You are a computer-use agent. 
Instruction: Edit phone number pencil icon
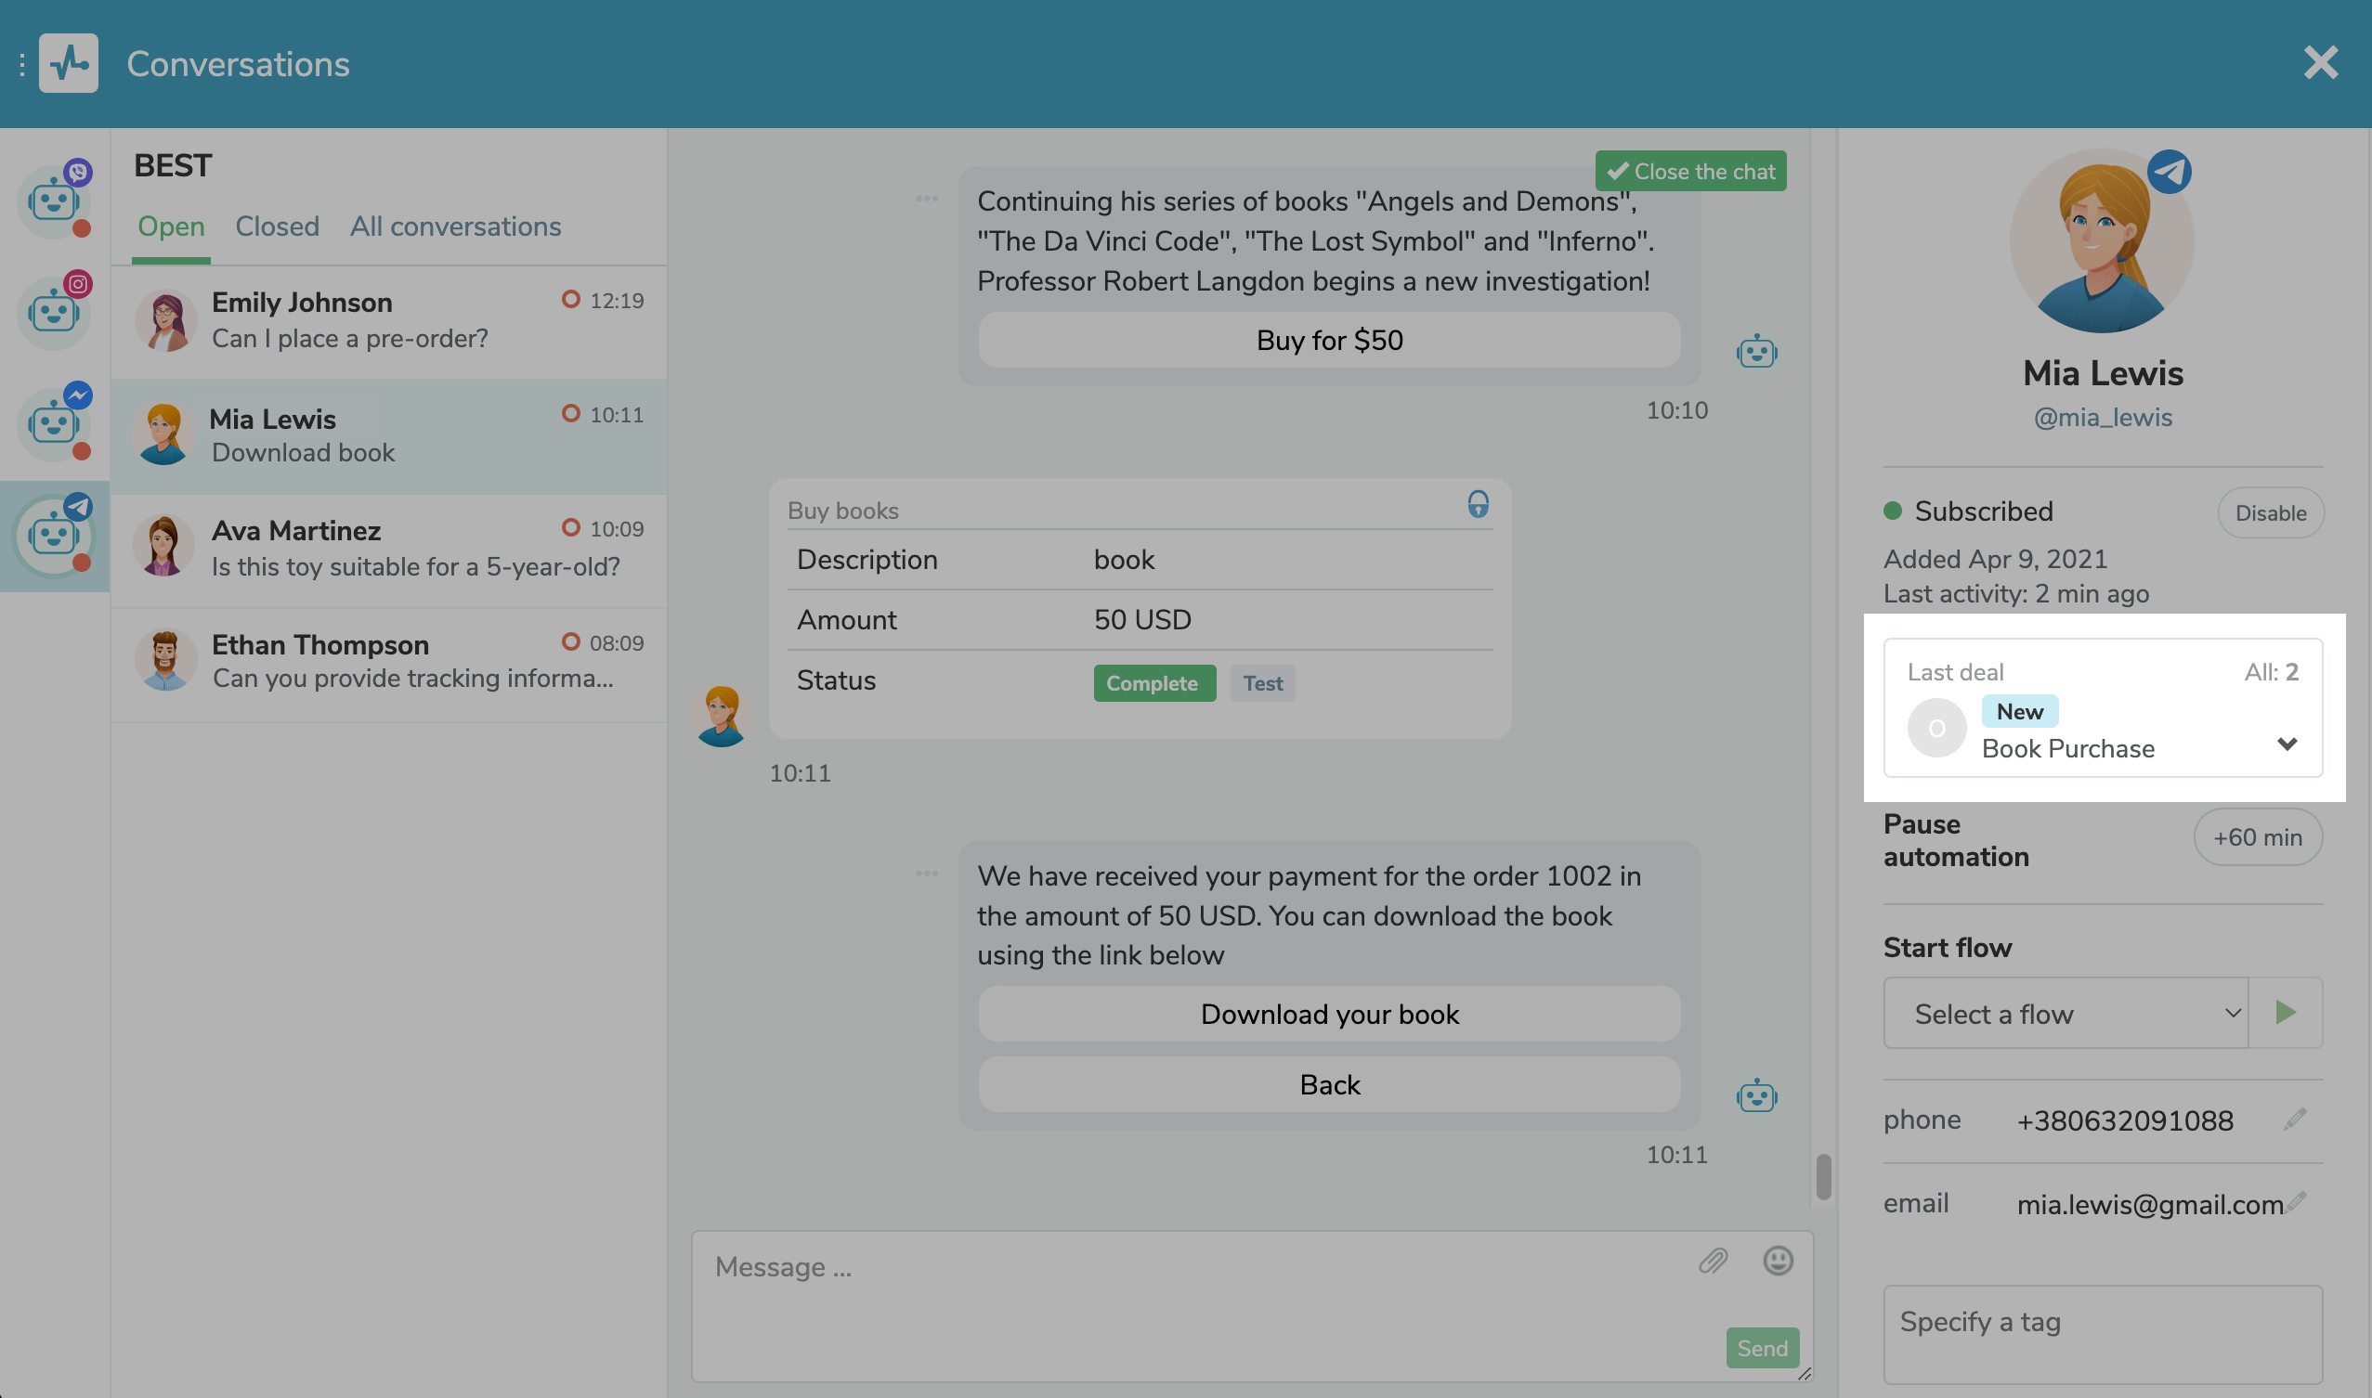pyautogui.click(x=2295, y=1119)
